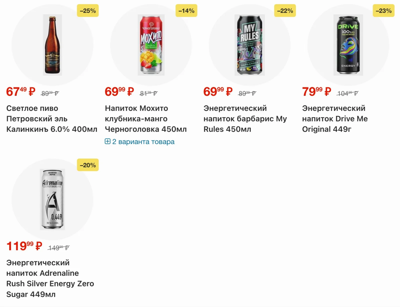Click the 67.49 ₽ beer price
The image size is (400, 307).
[x=21, y=91]
